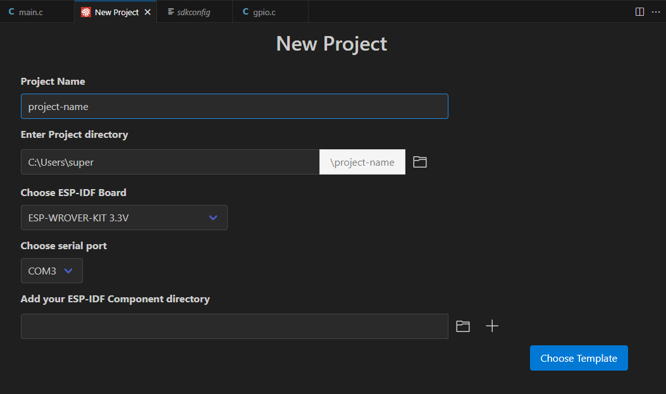This screenshot has width=666, height=394.
Task: Focus the Project Name text field
Action: [235, 106]
